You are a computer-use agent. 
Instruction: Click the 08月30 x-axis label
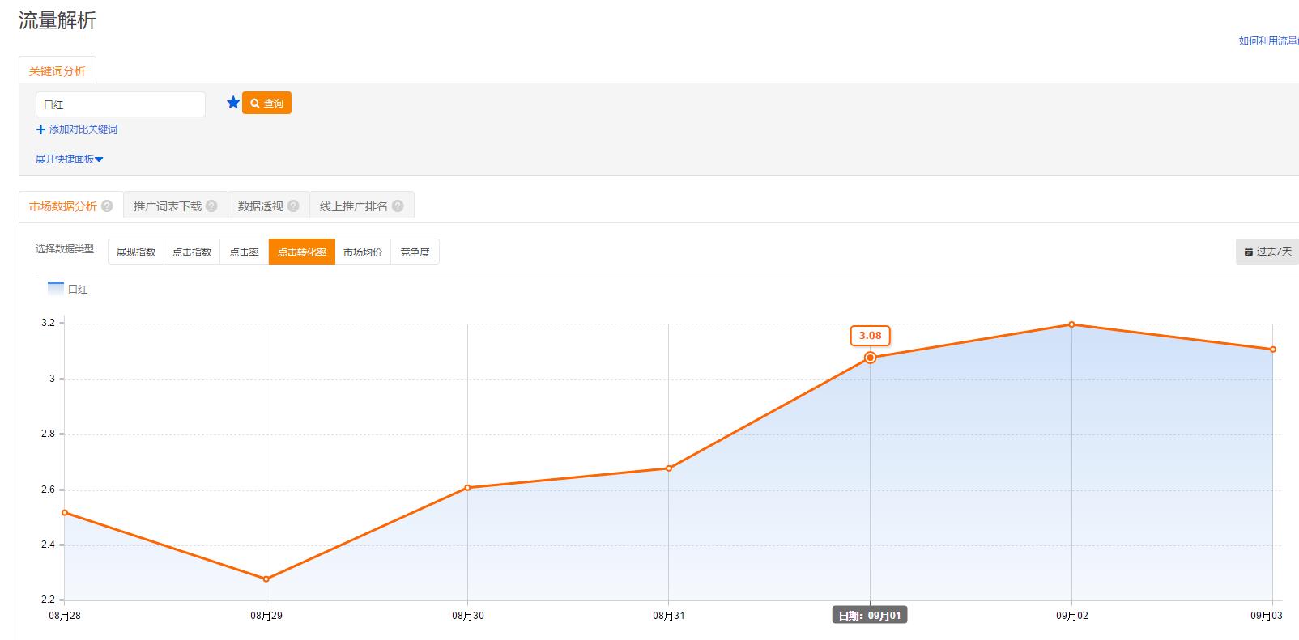click(x=468, y=616)
